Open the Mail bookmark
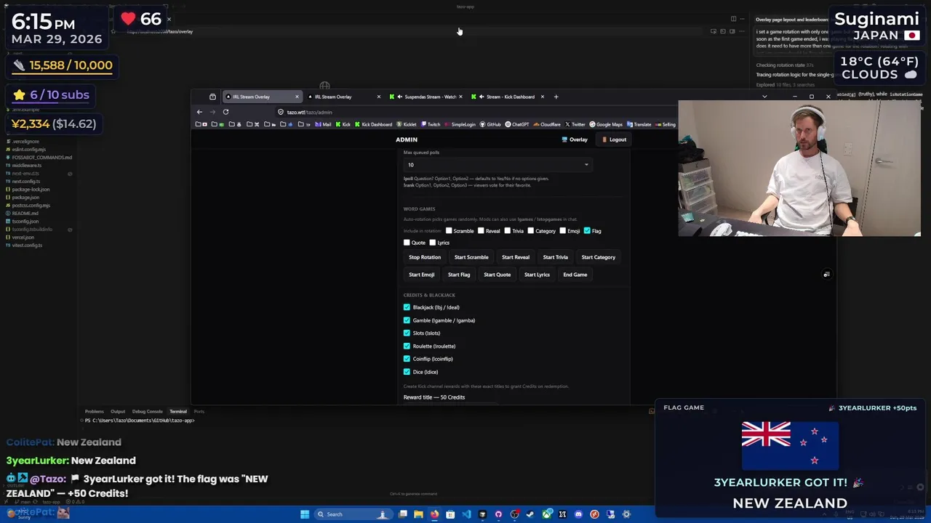Image resolution: width=931 pixels, height=523 pixels. [x=322, y=124]
